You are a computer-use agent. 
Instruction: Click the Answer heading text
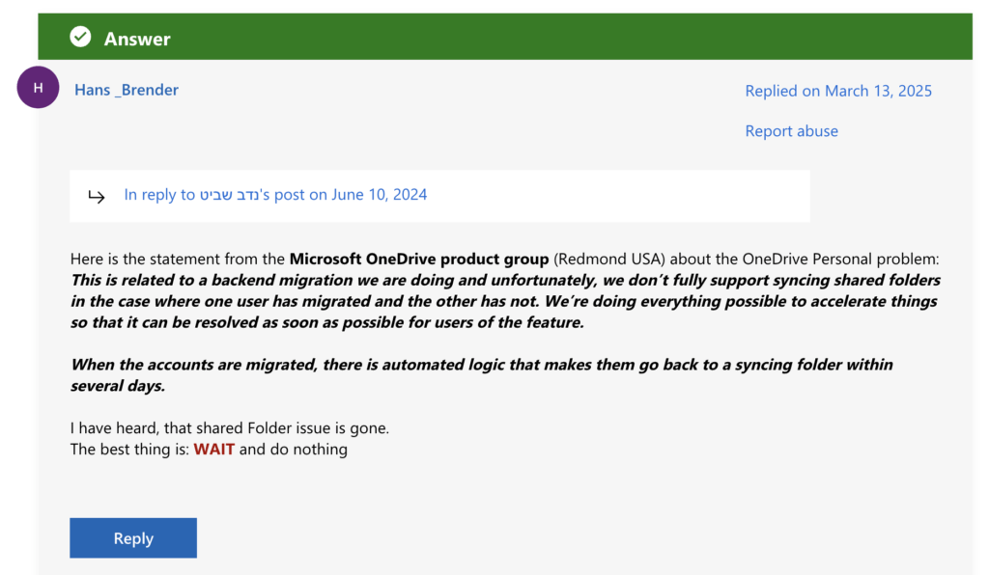coord(137,39)
